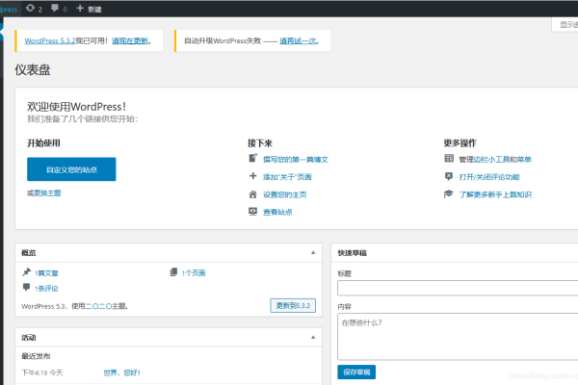Collapse the 概览 panel with its arrow

point(312,252)
